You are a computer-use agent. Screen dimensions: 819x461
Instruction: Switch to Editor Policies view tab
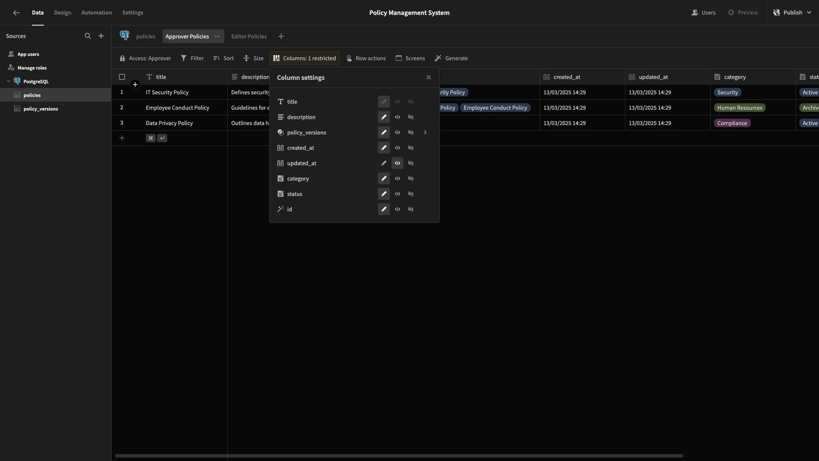249,37
